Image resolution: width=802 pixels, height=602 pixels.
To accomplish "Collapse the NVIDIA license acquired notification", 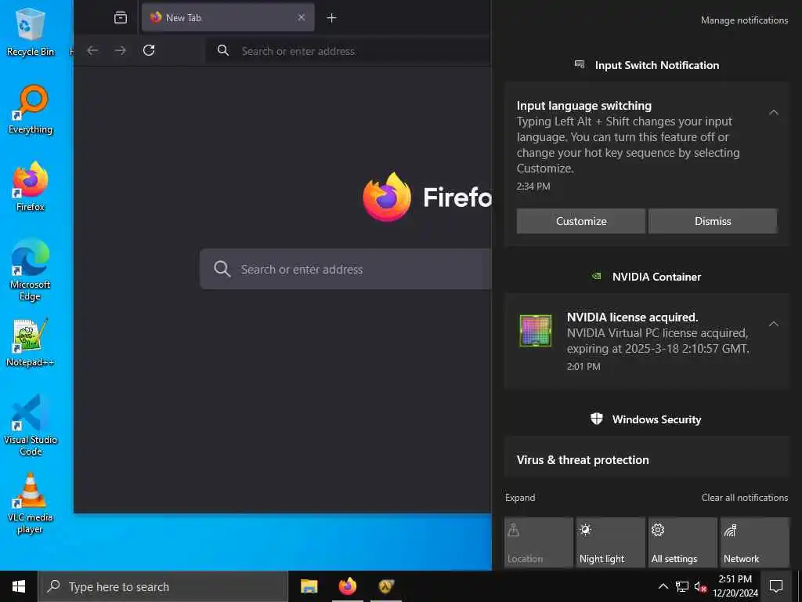I will (773, 324).
